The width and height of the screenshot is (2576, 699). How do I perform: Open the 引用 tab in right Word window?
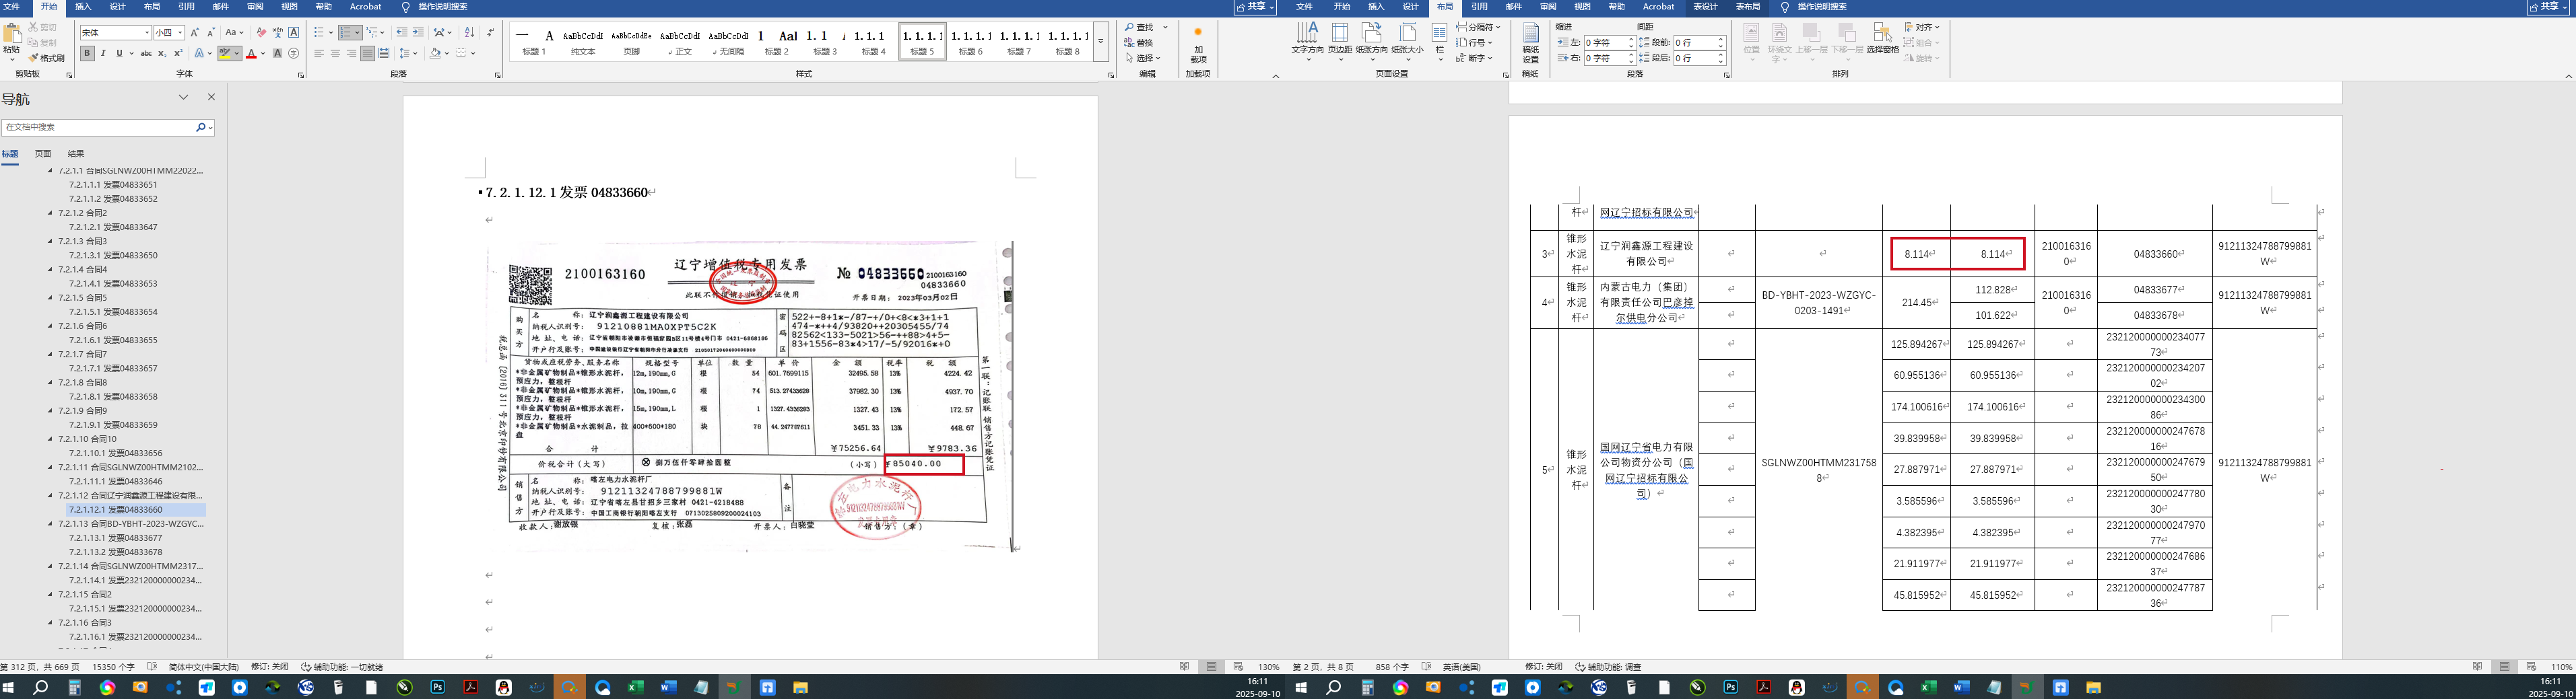click(x=1479, y=7)
